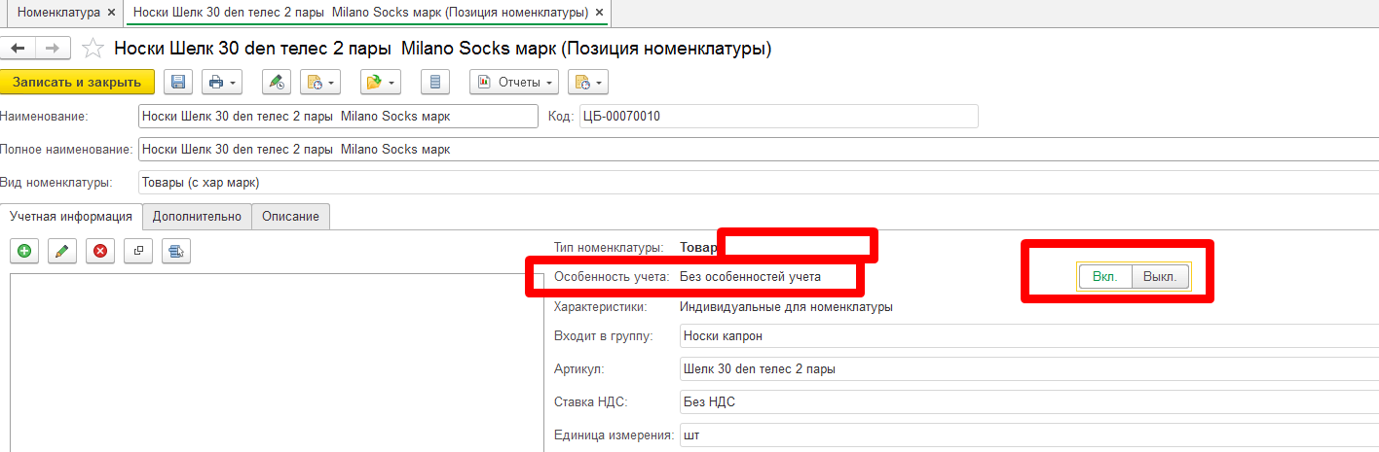This screenshot has width=1379, height=452.
Task: Expand the Отчеты dropdown
Action: click(515, 83)
